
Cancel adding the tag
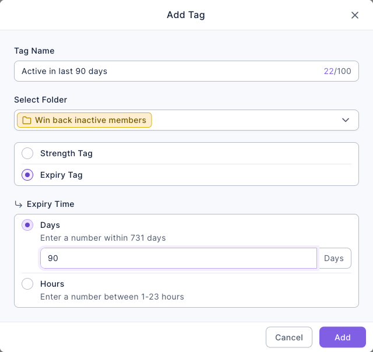point(289,337)
